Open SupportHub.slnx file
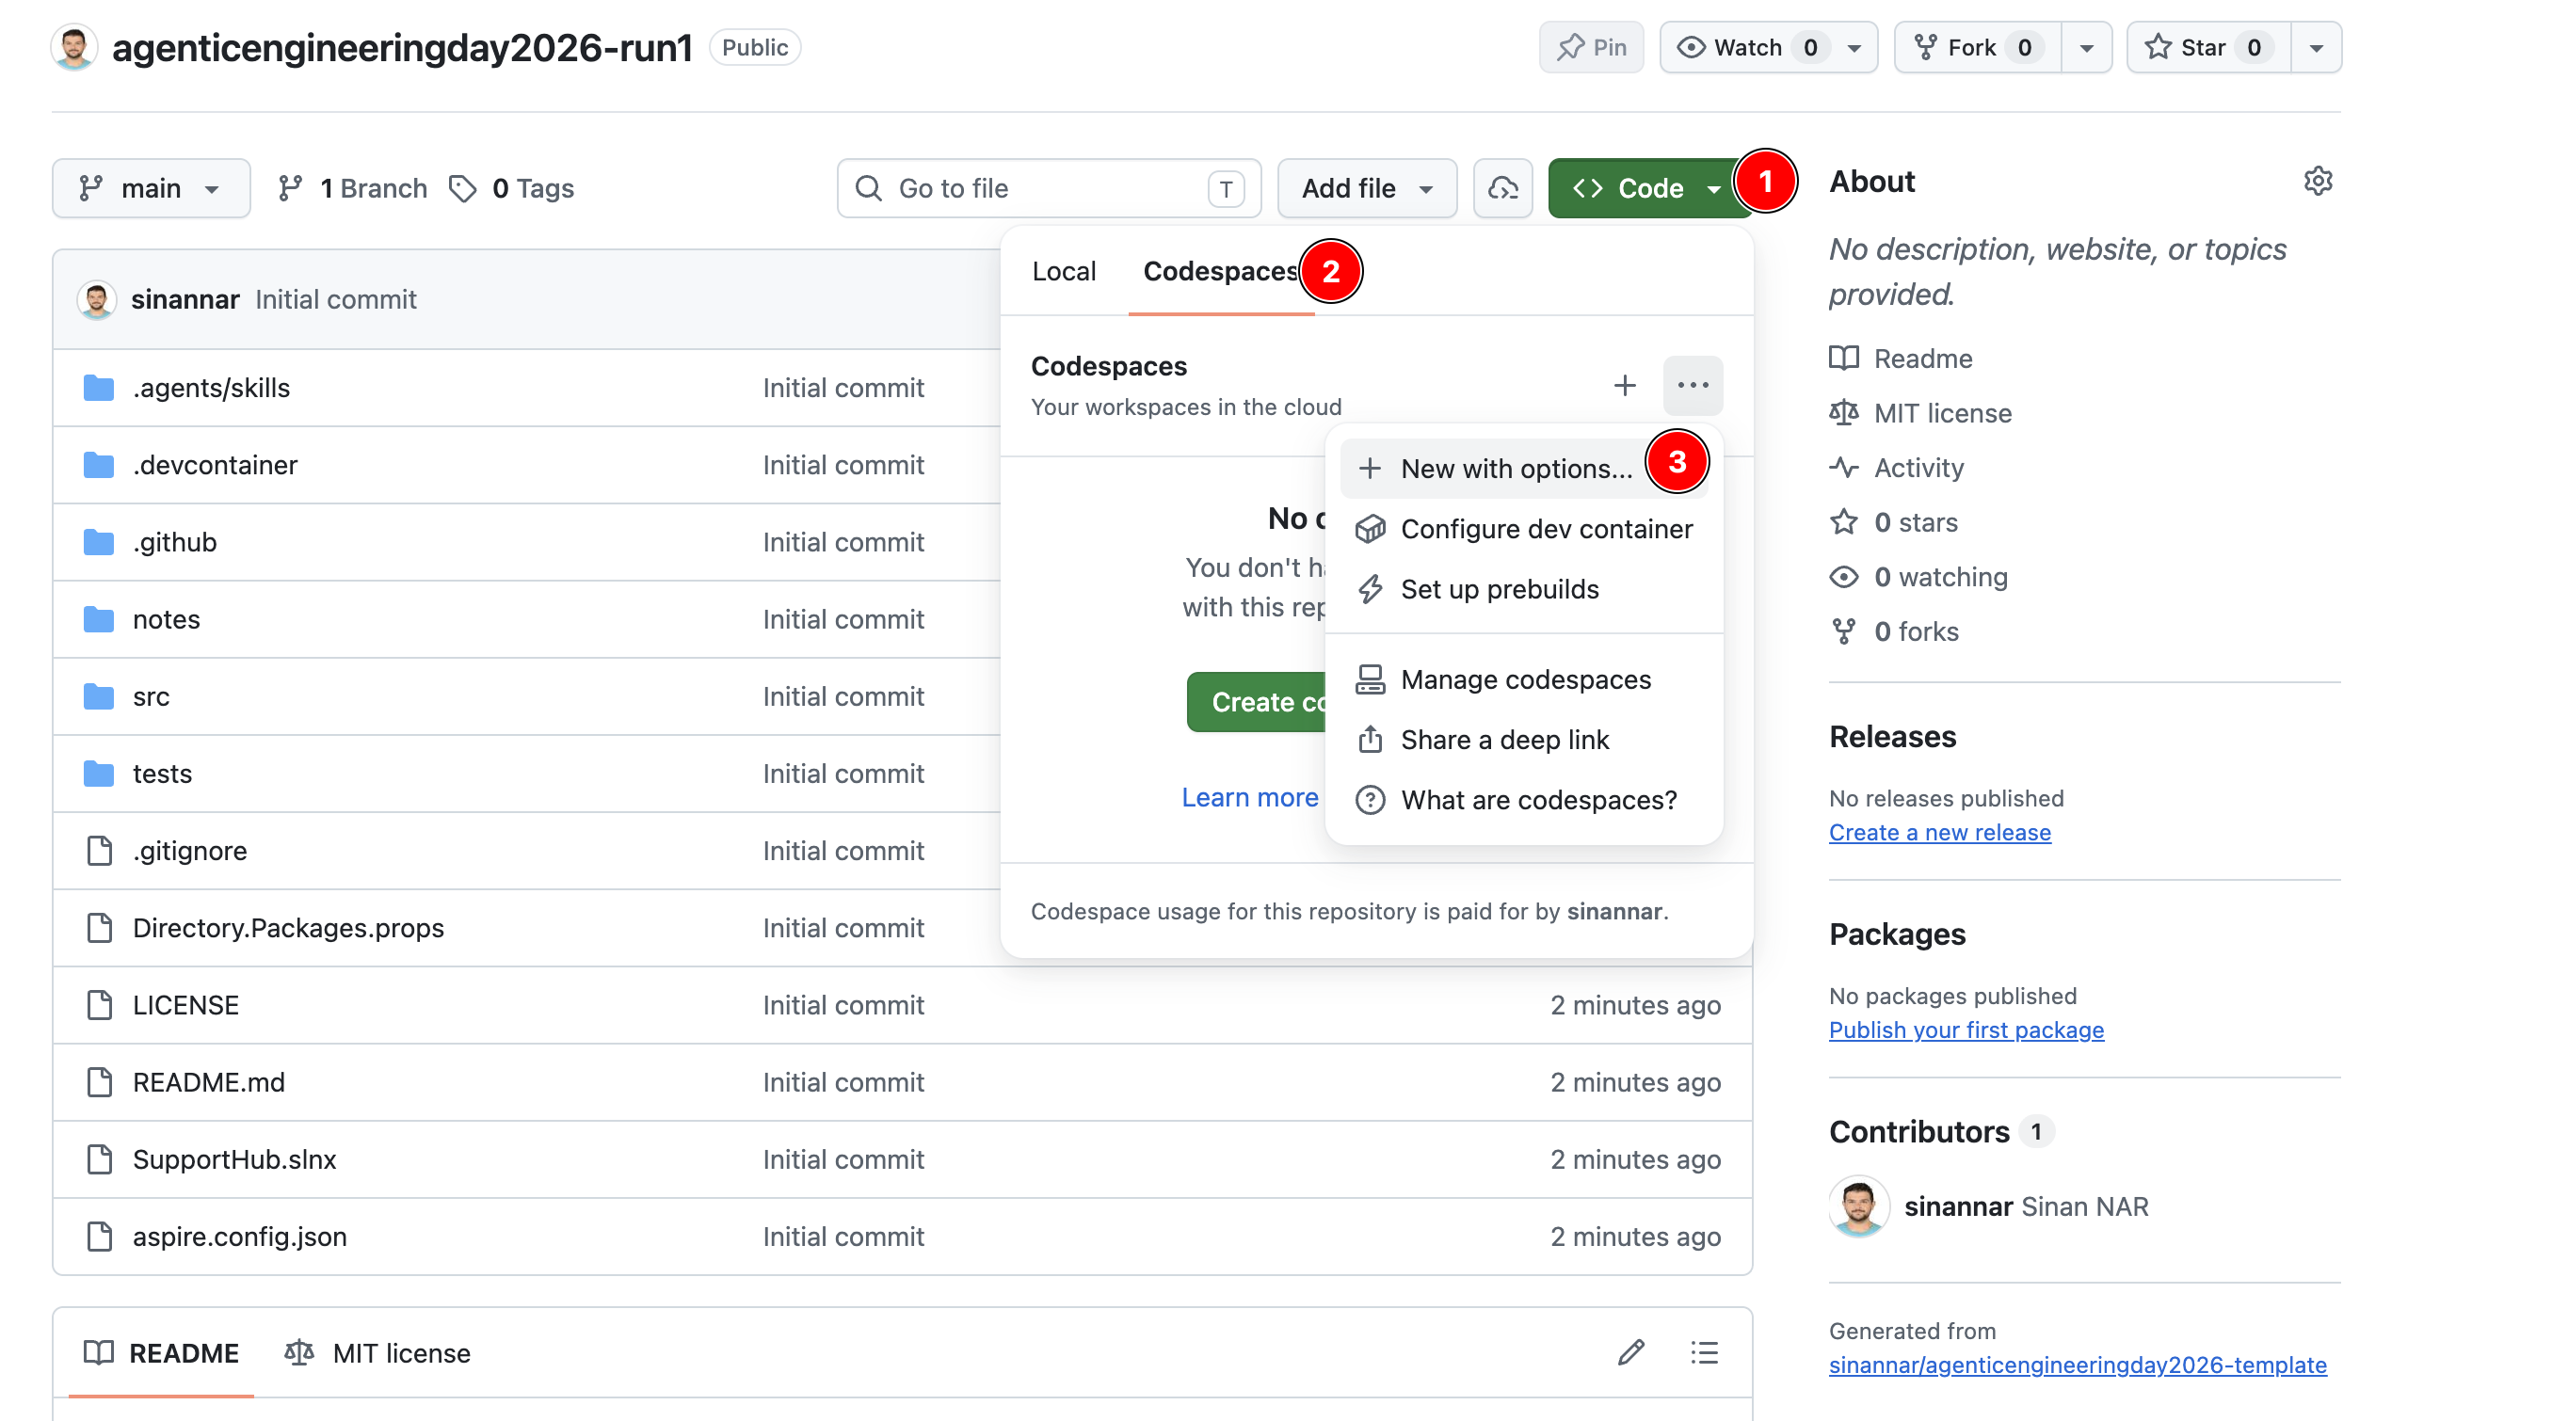 [x=234, y=1159]
